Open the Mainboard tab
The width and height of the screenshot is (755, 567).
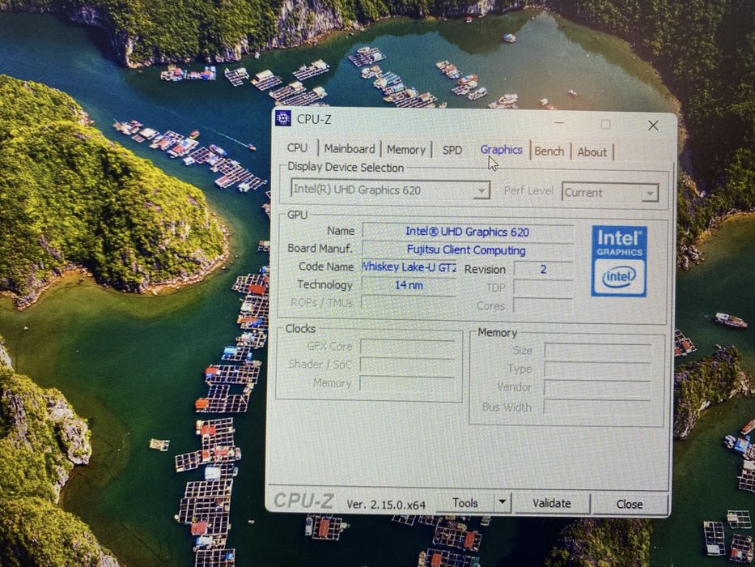tap(350, 149)
